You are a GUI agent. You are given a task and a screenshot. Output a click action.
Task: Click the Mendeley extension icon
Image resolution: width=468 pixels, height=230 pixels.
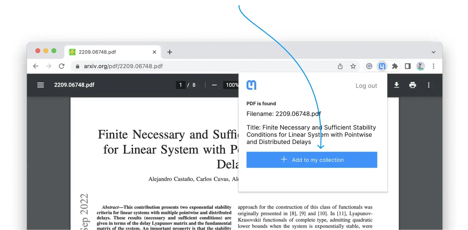382,66
